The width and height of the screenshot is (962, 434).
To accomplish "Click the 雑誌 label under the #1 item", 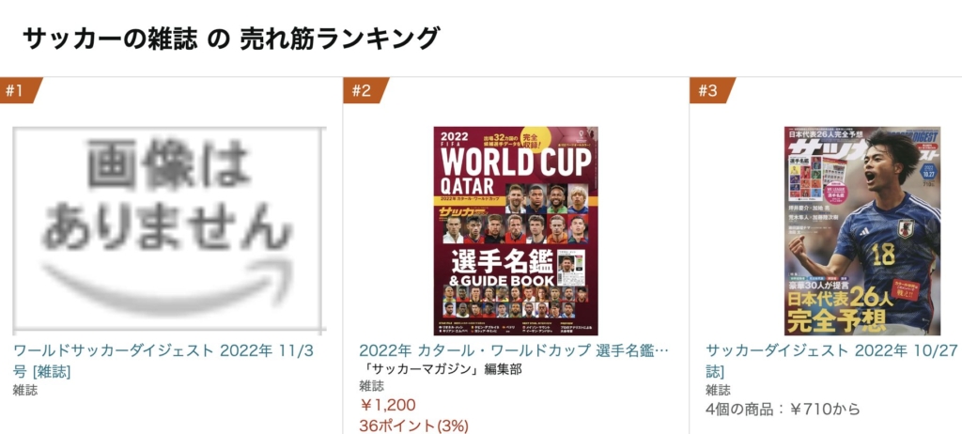I will coord(25,390).
